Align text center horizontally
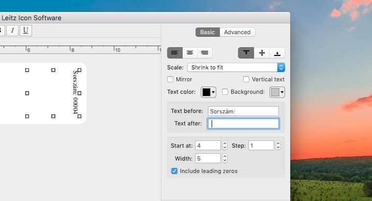The image size is (372, 201). [190, 53]
